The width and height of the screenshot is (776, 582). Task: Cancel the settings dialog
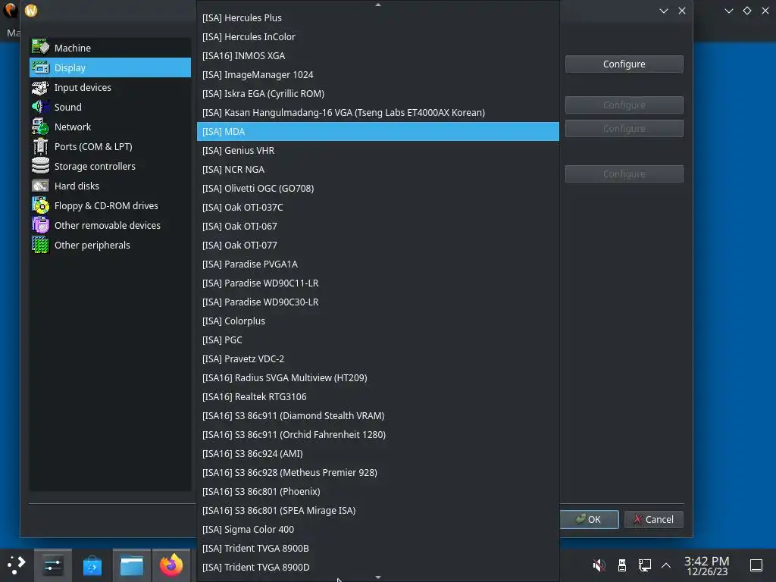pos(654,519)
